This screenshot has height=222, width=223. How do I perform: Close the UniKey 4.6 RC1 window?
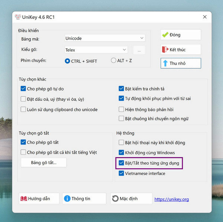click(205, 17)
